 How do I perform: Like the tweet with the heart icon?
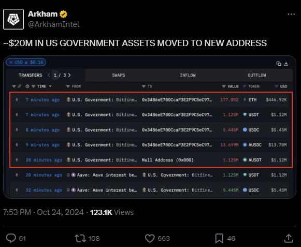point(150,238)
